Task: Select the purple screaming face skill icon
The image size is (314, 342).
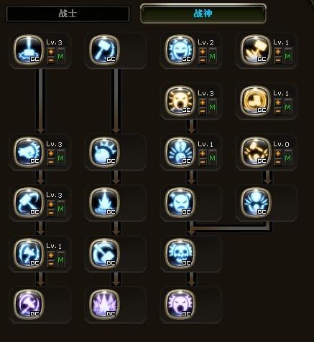Action: click(180, 305)
